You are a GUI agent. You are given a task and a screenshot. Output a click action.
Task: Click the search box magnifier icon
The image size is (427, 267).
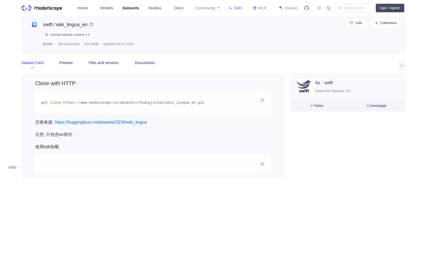(339, 8)
